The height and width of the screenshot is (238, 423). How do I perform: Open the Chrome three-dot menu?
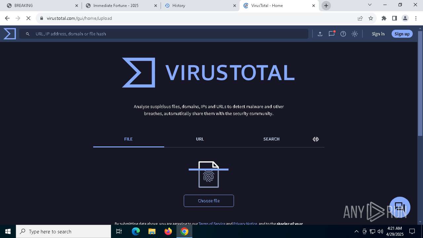coord(416,18)
